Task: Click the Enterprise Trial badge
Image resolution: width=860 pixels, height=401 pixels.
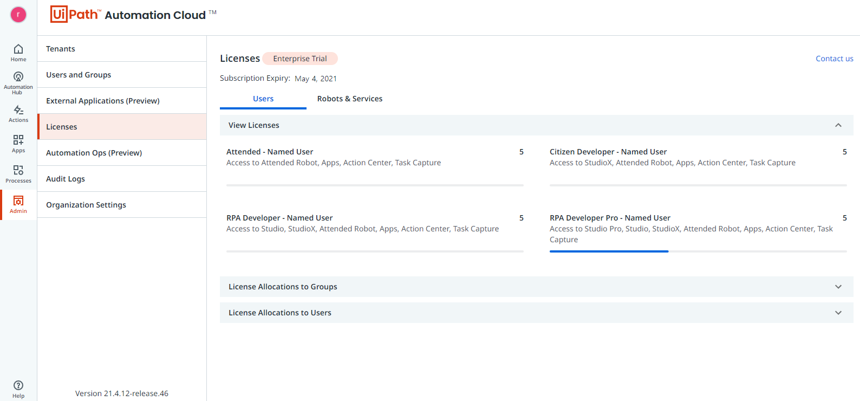Action: point(300,59)
